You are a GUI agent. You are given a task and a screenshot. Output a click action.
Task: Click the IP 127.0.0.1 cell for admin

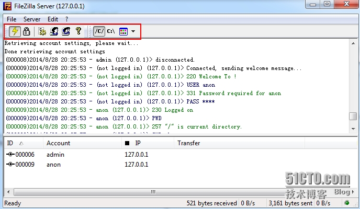click(x=137, y=155)
